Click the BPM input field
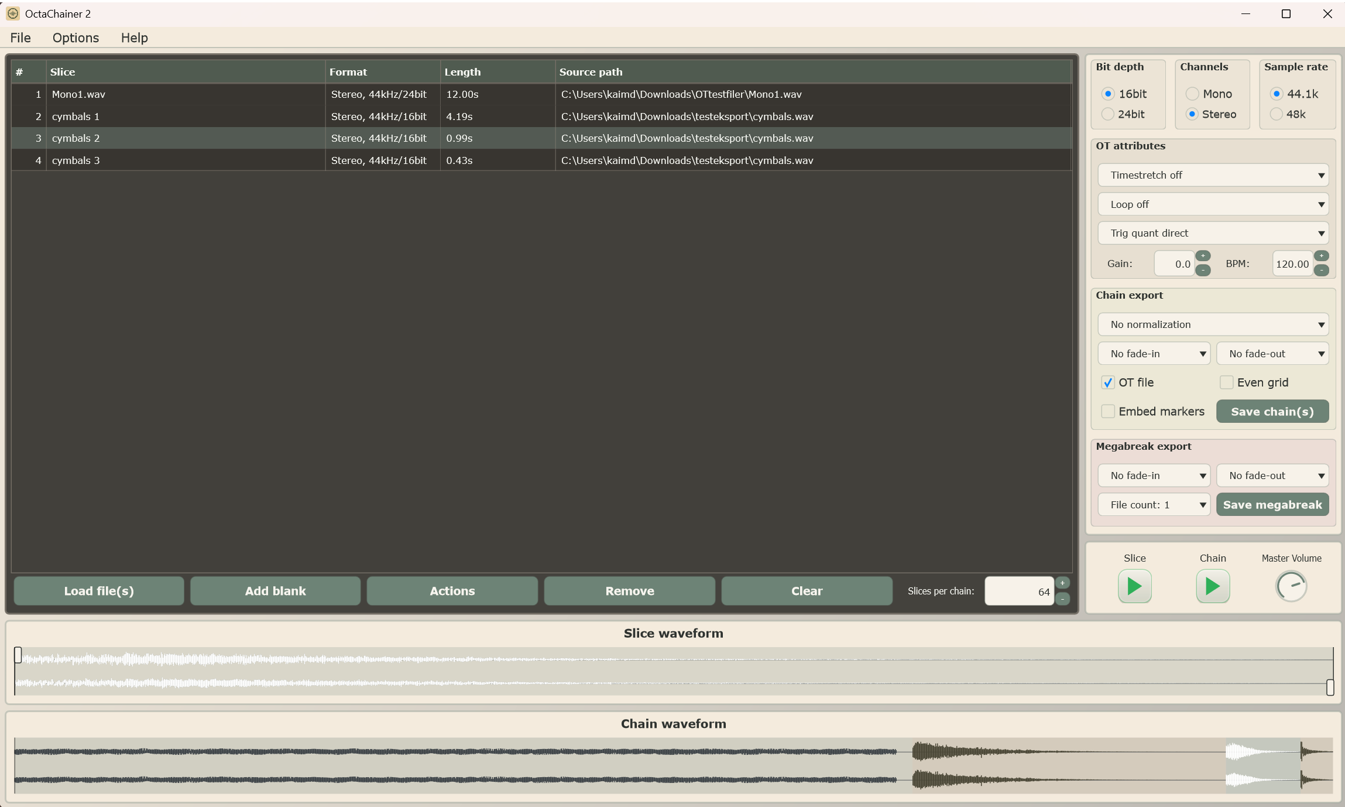 [1292, 264]
